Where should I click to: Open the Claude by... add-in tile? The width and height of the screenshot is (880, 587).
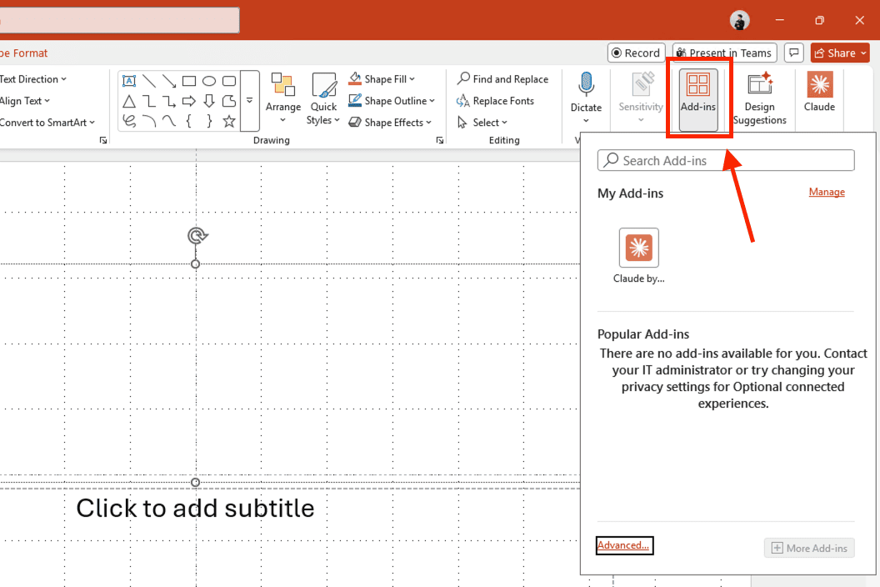[x=638, y=256]
